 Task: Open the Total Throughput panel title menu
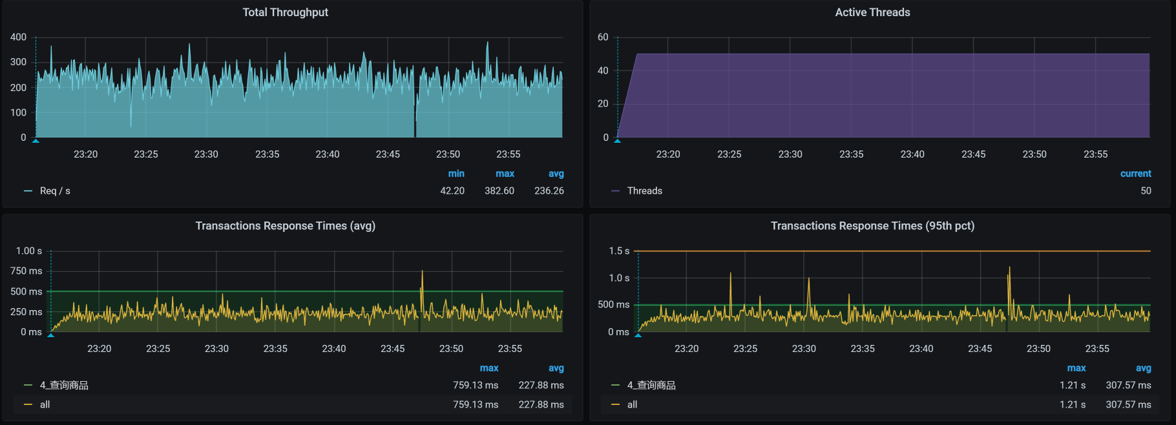[x=285, y=12]
